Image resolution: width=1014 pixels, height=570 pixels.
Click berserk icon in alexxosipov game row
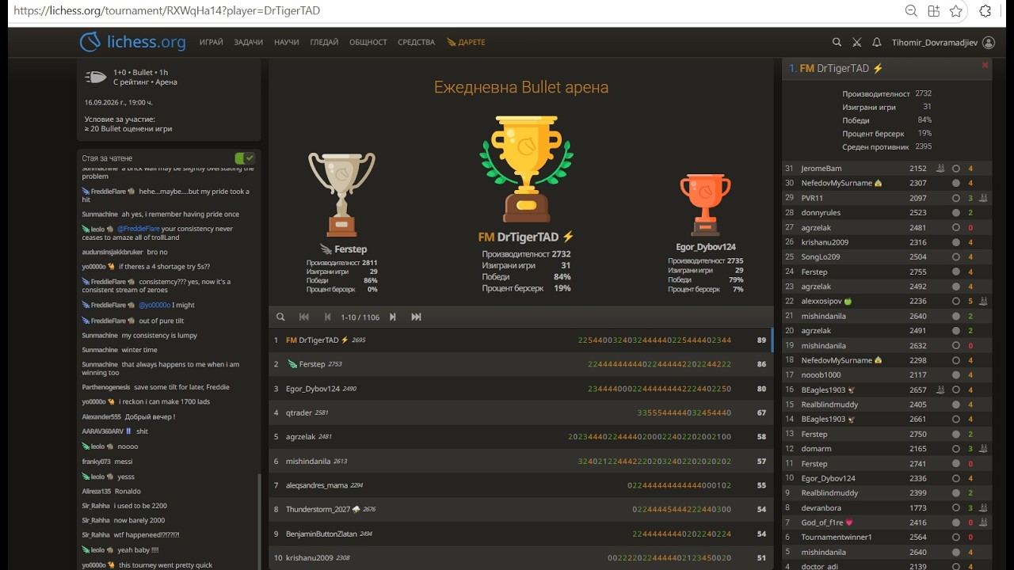click(x=983, y=301)
